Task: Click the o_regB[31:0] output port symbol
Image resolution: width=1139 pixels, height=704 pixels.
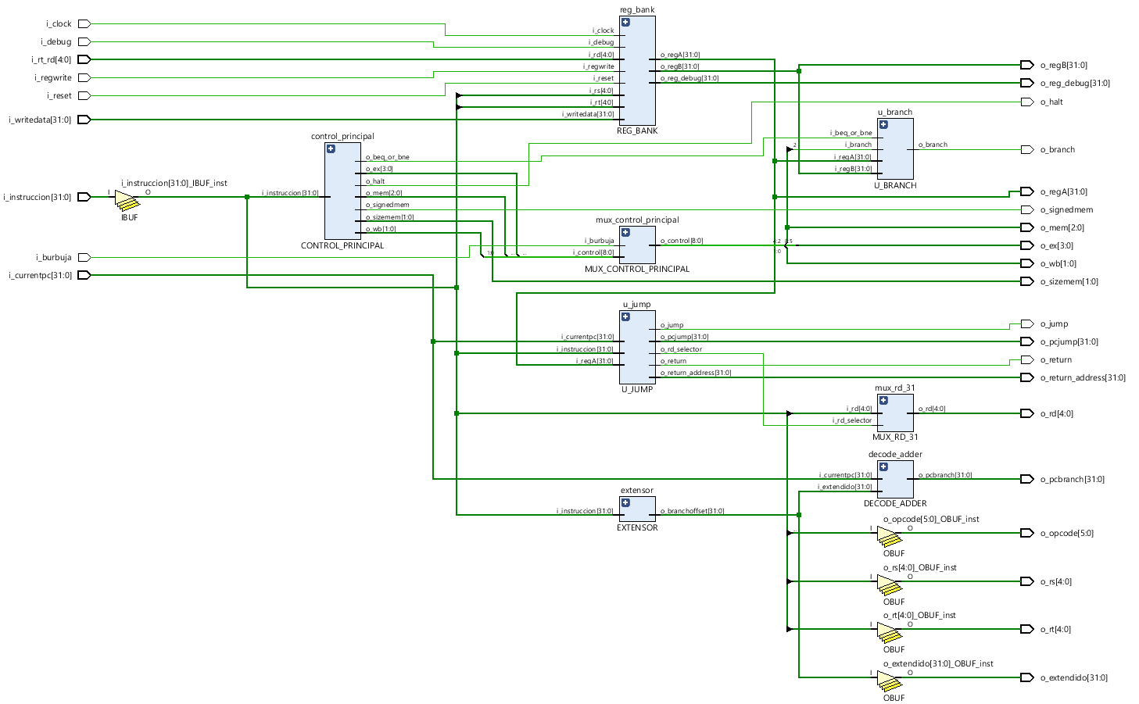Action: pyautogui.click(x=1027, y=65)
